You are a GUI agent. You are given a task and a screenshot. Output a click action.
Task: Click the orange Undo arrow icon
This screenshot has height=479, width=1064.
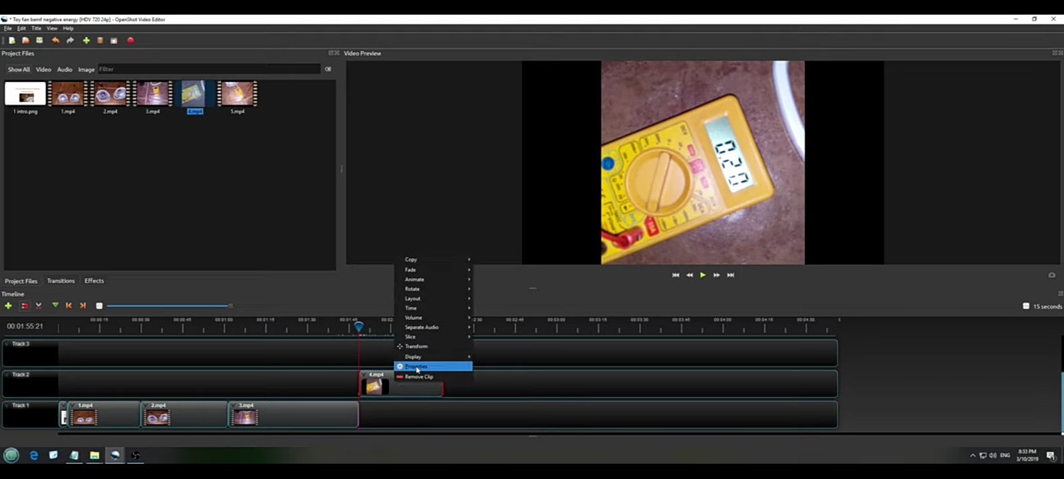[56, 41]
